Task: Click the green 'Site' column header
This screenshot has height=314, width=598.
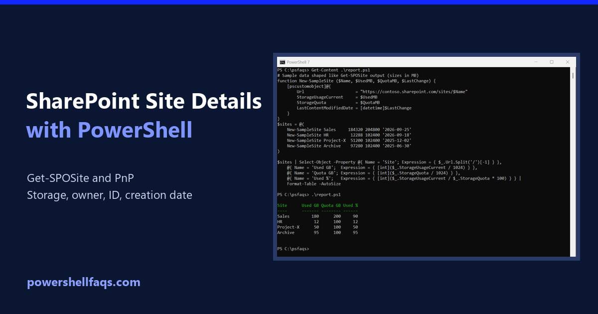Action: point(282,205)
